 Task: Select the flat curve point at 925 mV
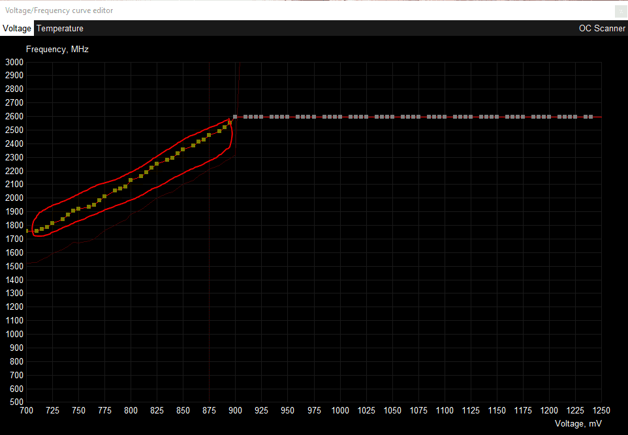pos(261,117)
